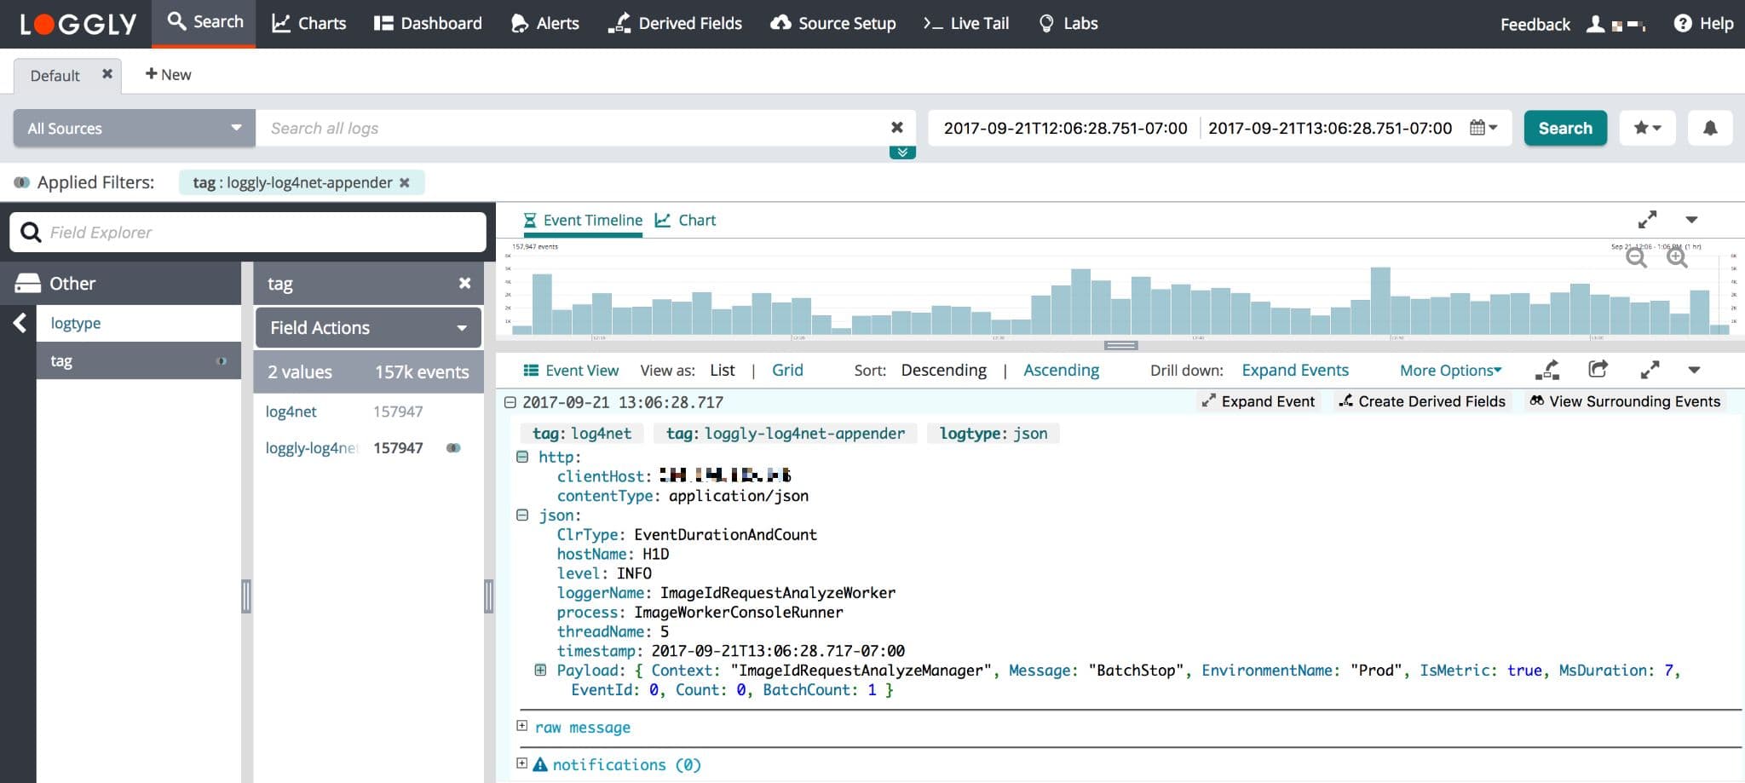Toggle the loggly-log4net value filter
The image size is (1745, 783).
pyautogui.click(x=453, y=448)
